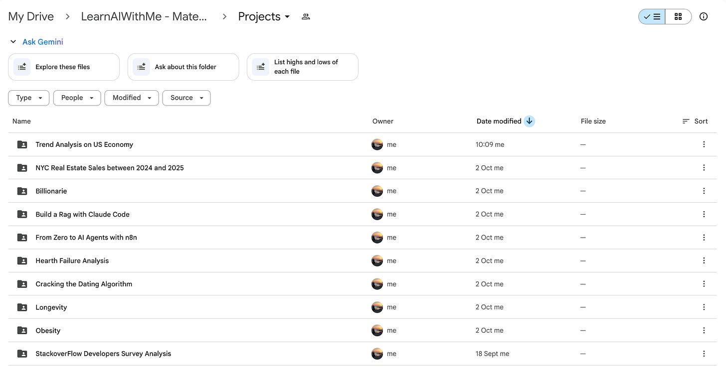Click Ask Gemini link
Image resolution: width=726 pixels, height=373 pixels.
(43, 42)
